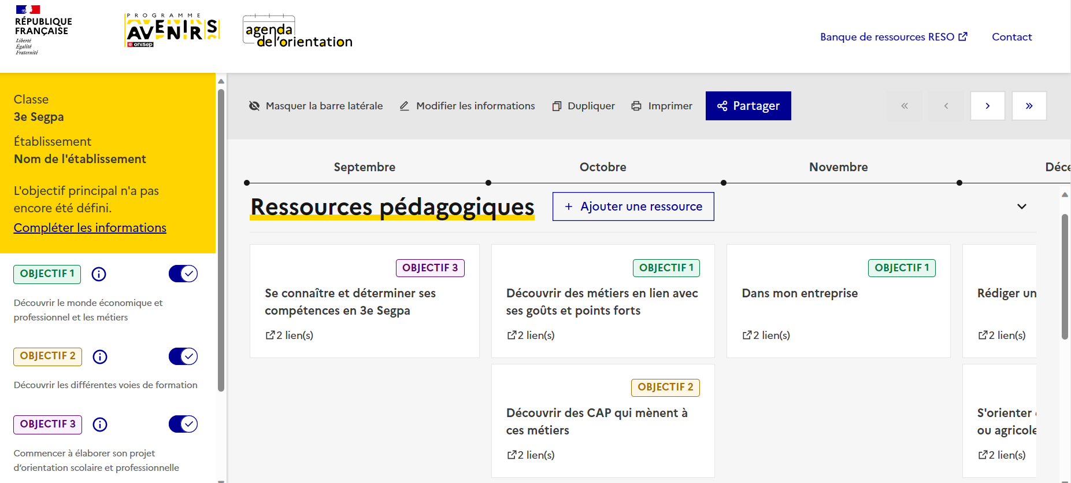Show info for Objectif 3
The width and height of the screenshot is (1071, 483).
[x=100, y=425]
